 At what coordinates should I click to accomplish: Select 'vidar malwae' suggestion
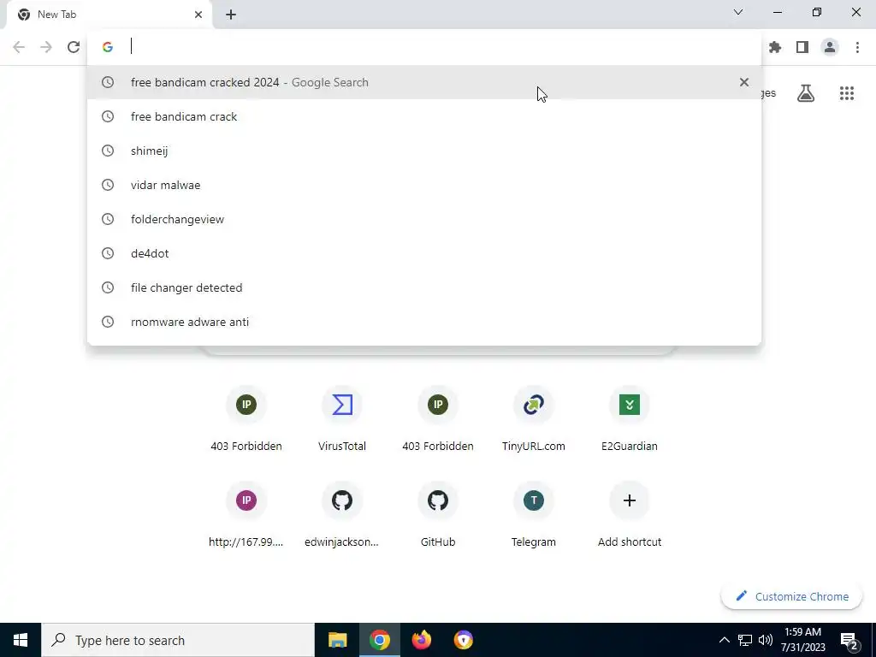coord(424,185)
